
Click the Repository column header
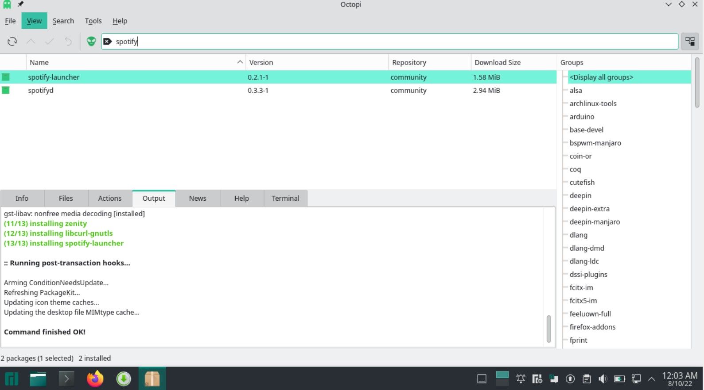(430, 62)
